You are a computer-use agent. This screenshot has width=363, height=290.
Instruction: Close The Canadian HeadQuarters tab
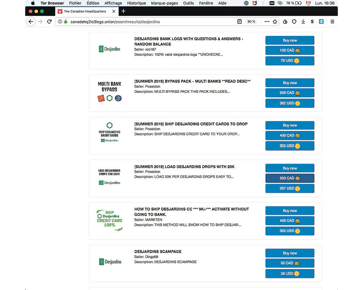(x=114, y=11)
